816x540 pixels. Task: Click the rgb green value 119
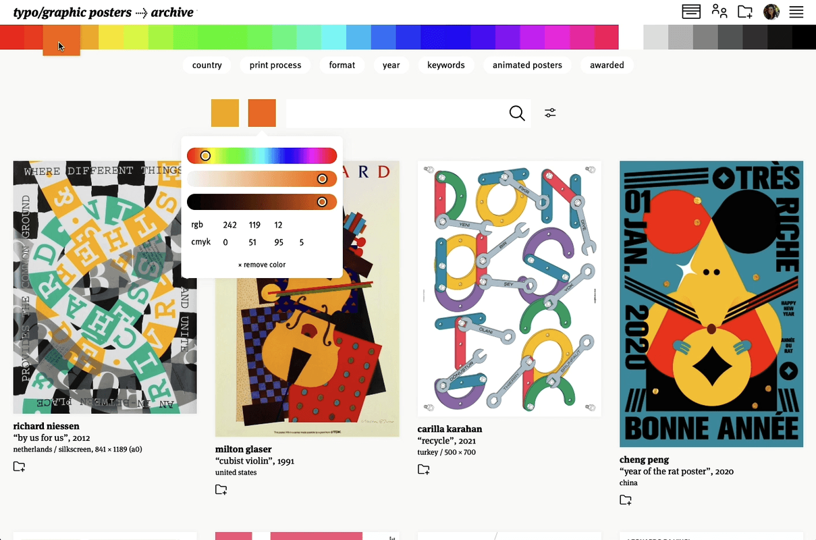[254, 225]
